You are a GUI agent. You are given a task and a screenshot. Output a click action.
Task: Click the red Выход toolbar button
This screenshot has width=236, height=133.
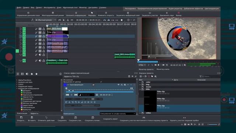pyautogui.click(x=178, y=14)
